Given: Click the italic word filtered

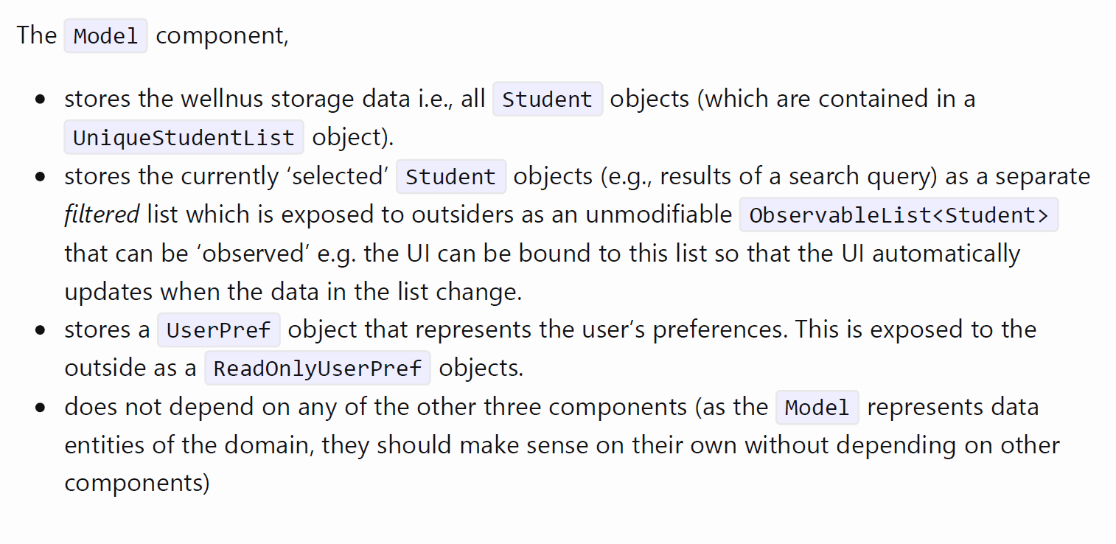Looking at the screenshot, I should coord(102,215).
